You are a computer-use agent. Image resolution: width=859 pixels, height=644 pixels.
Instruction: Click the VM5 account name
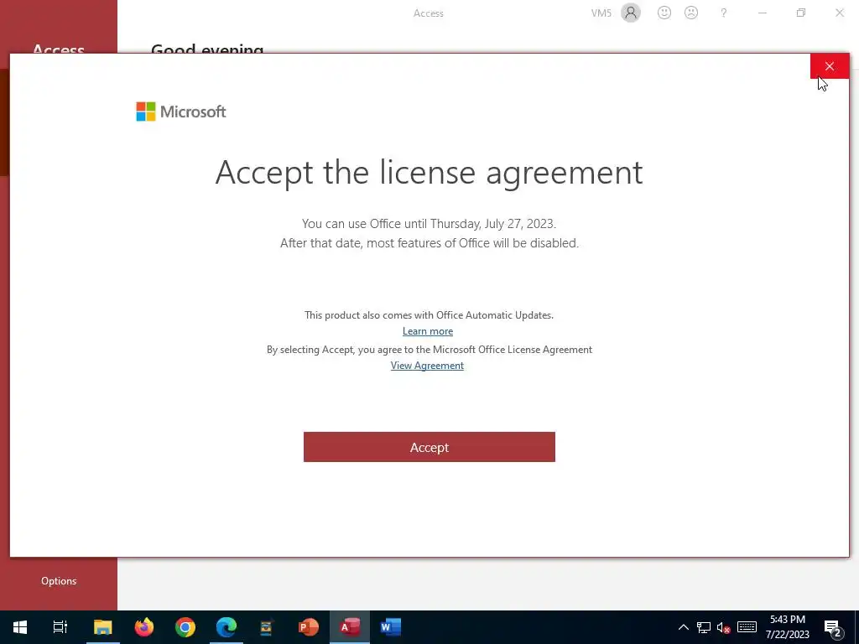tap(601, 13)
